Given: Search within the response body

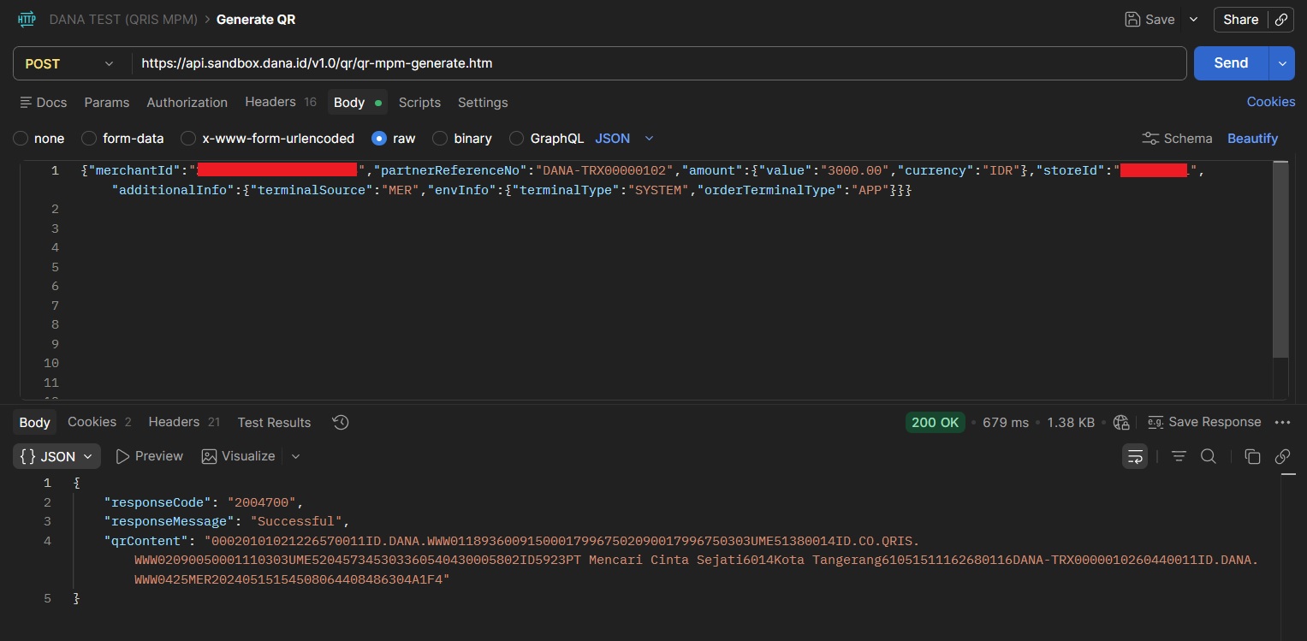Looking at the screenshot, I should click(x=1209, y=456).
